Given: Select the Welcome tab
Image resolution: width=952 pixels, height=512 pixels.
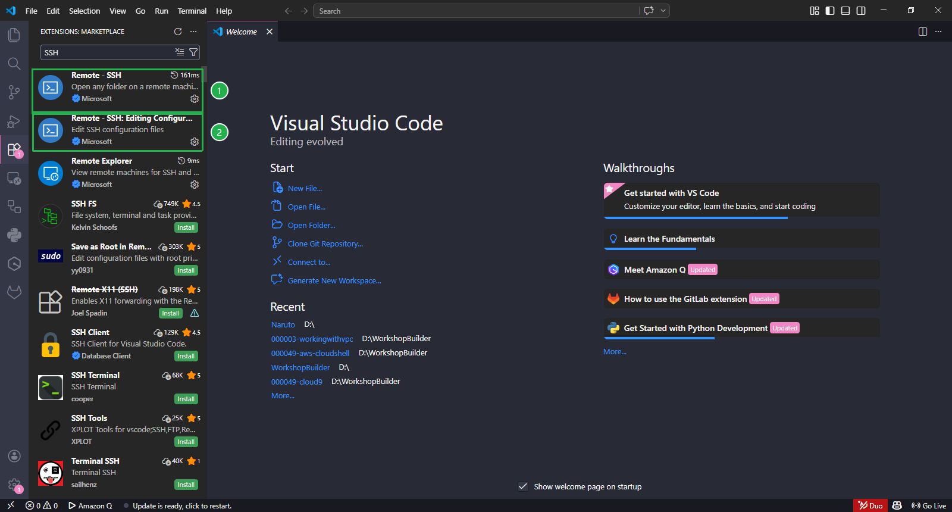Looking at the screenshot, I should (x=242, y=32).
